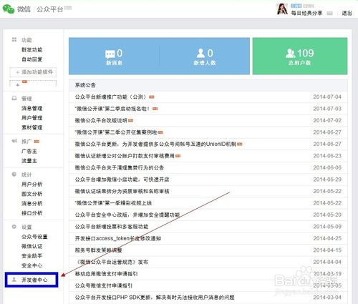Open announcement 公众平台新增投票和多客服功能
This screenshot has height=304, width=358.
pyautogui.click(x=112, y=227)
